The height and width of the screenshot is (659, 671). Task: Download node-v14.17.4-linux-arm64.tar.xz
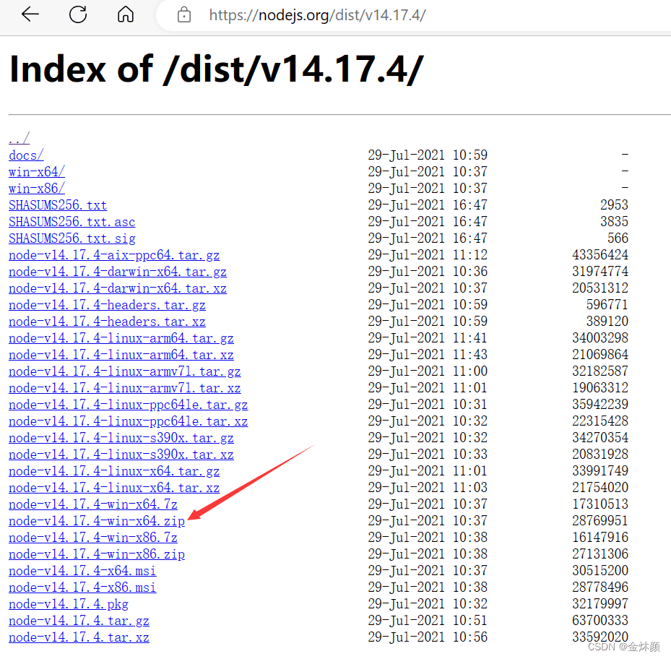pyautogui.click(x=121, y=355)
